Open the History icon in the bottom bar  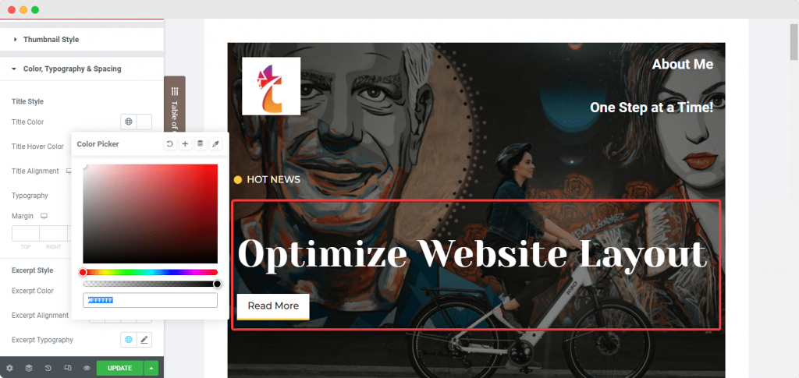pyautogui.click(x=48, y=368)
